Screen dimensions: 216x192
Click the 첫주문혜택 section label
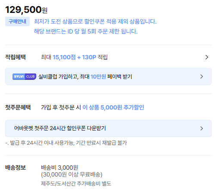(18, 107)
